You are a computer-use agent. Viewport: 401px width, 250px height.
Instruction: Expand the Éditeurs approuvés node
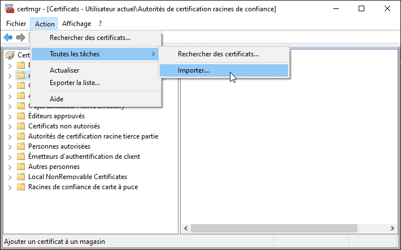[x=10, y=116]
